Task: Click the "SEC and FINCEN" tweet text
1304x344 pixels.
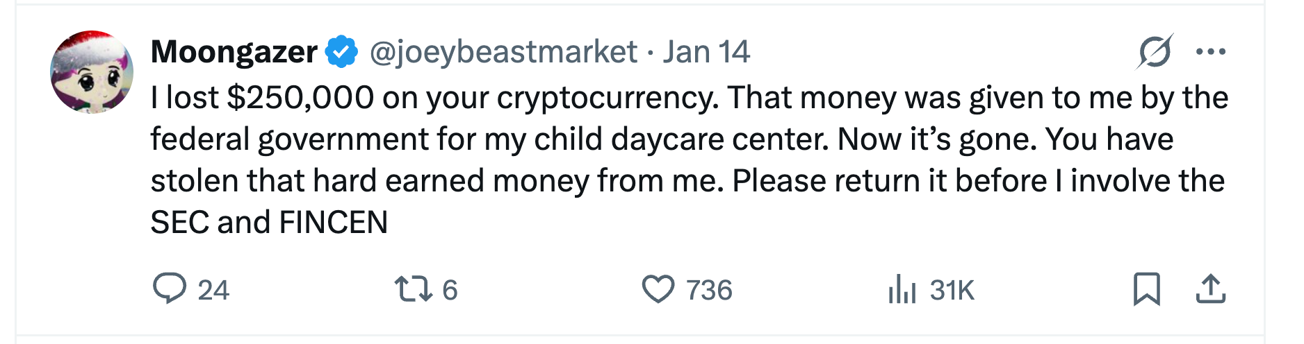Action: 269,223
